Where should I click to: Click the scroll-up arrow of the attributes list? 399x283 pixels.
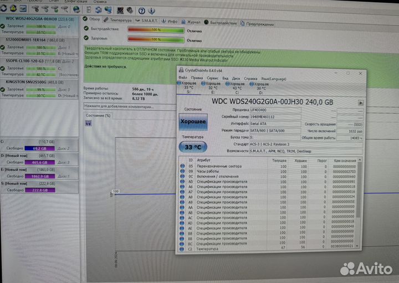coord(360,160)
